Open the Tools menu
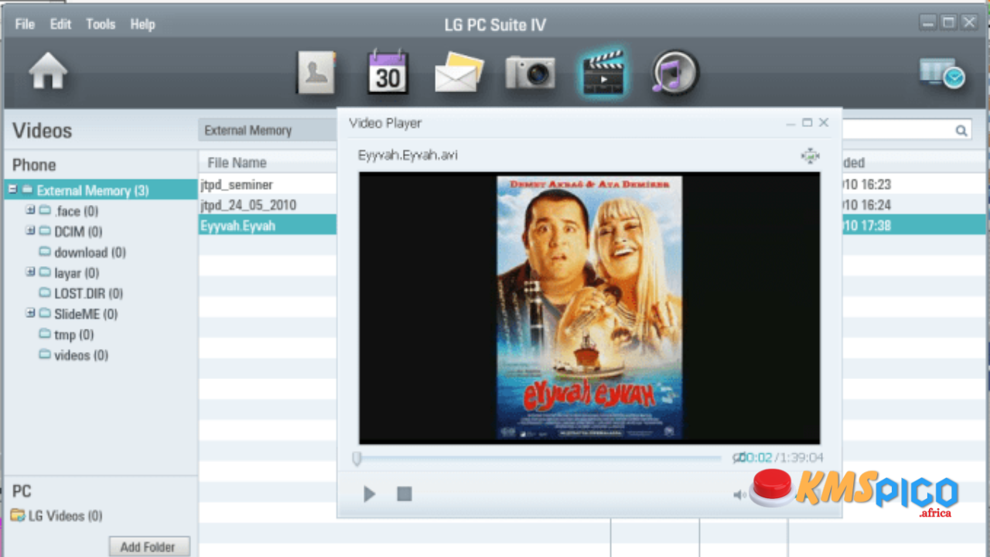The width and height of the screenshot is (990, 557). [101, 24]
